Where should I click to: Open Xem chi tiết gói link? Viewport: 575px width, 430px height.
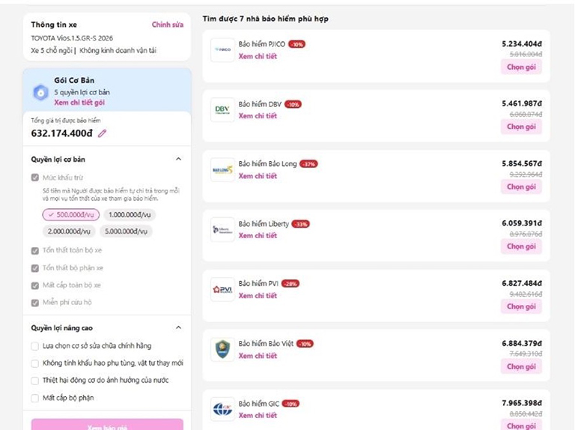pyautogui.click(x=79, y=103)
